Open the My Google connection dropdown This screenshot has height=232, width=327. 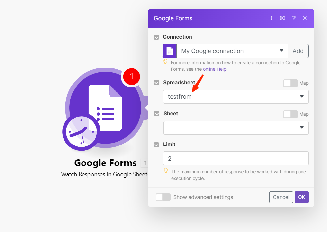tap(232, 51)
